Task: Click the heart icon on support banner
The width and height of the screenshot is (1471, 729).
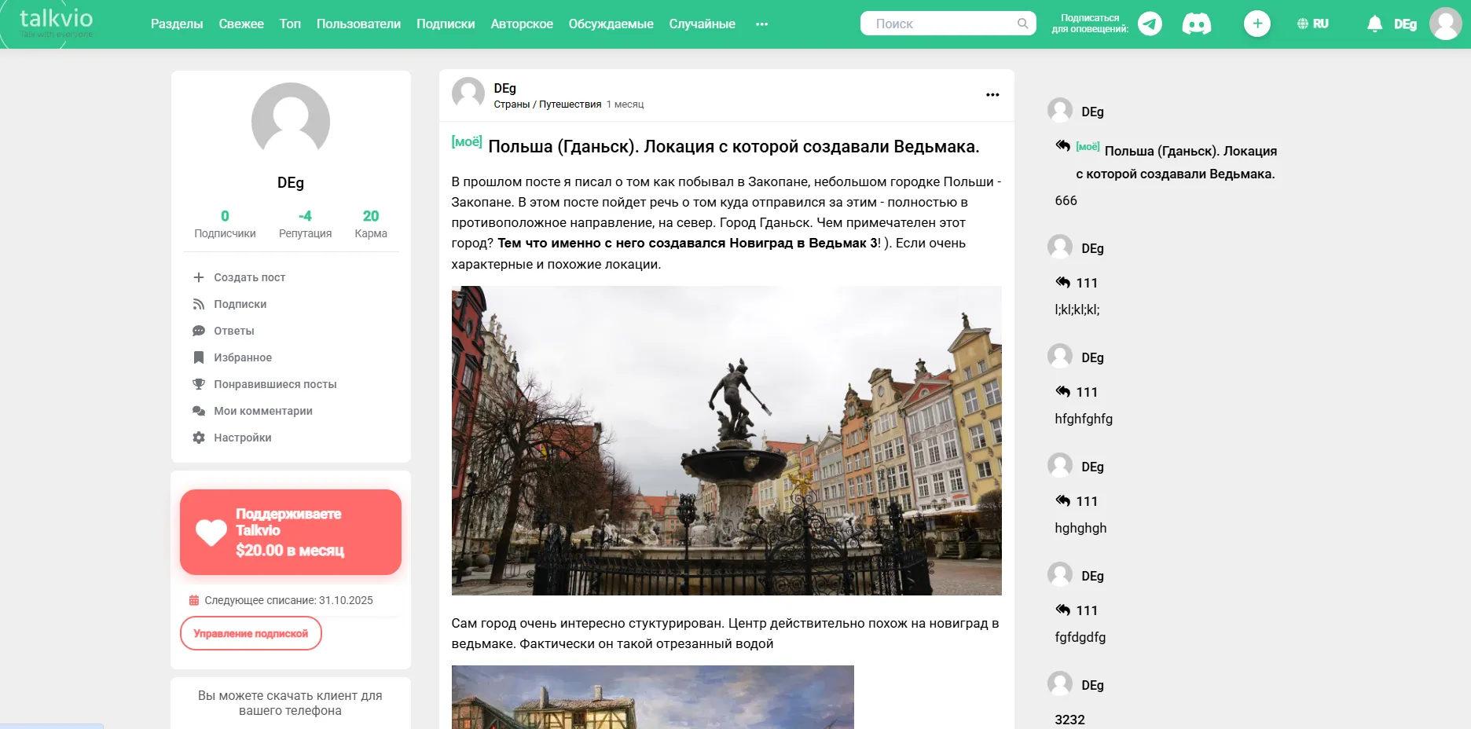Action: tap(211, 532)
